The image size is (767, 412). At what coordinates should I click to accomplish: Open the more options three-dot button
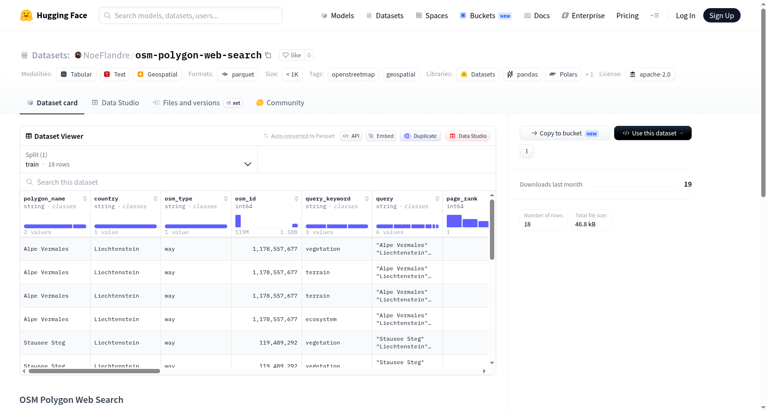pos(527,151)
